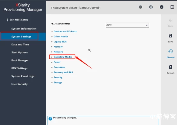177x125 pixels.
Task: Expand arrow before Processors
Action: pos(52,67)
